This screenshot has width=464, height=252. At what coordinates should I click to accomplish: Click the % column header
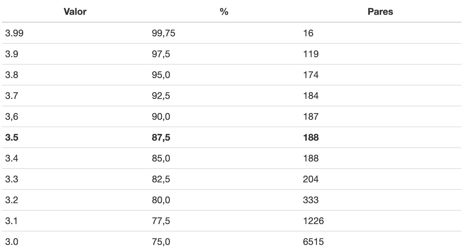(224, 12)
